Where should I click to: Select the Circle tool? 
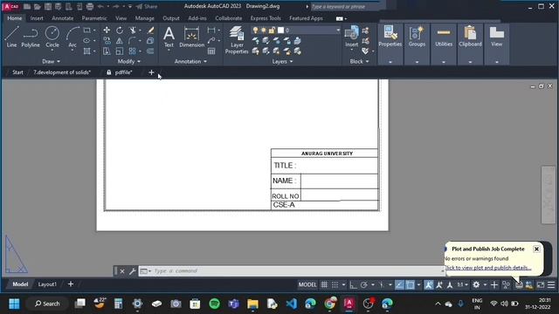click(52, 37)
